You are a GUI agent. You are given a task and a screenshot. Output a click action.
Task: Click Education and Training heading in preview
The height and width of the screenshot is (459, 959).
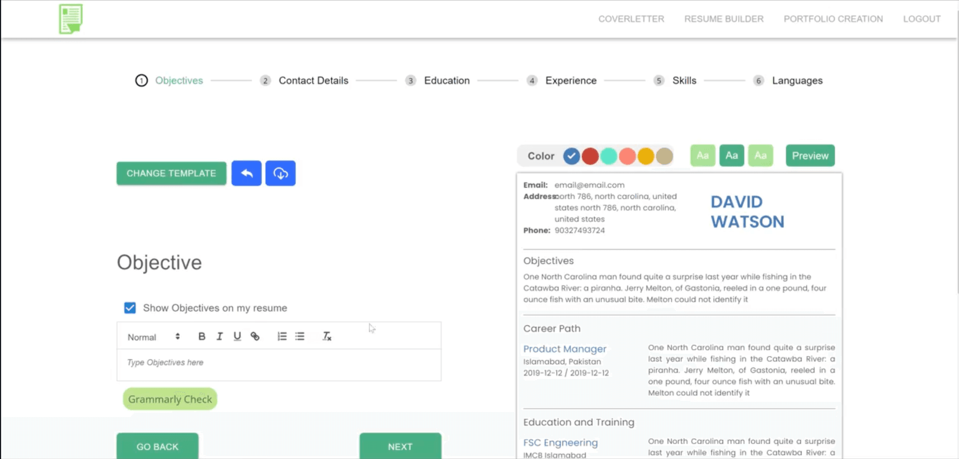click(x=579, y=422)
